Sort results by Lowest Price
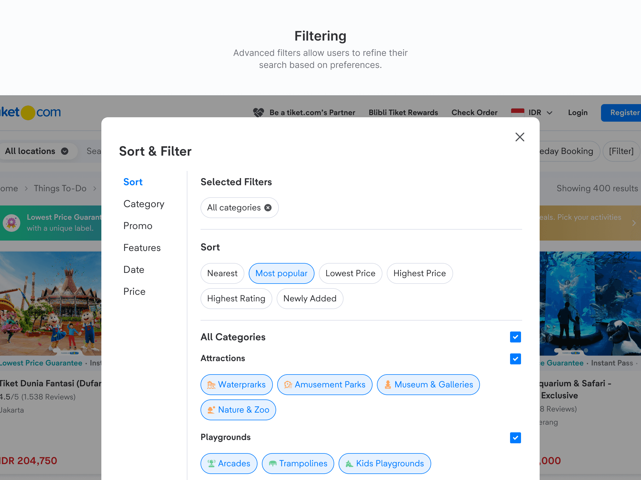 point(350,273)
